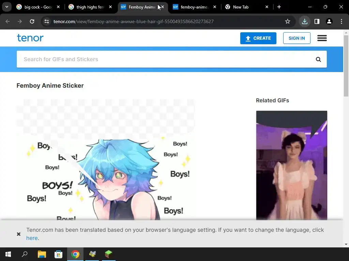The height and width of the screenshot is (261, 349).
Task: Click the 'here' language link
Action: pyautogui.click(x=32, y=238)
